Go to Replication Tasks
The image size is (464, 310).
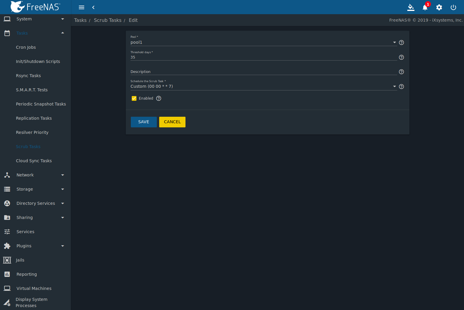click(x=34, y=118)
